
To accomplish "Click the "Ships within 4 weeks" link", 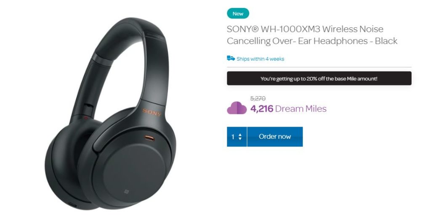I will click(260, 59).
